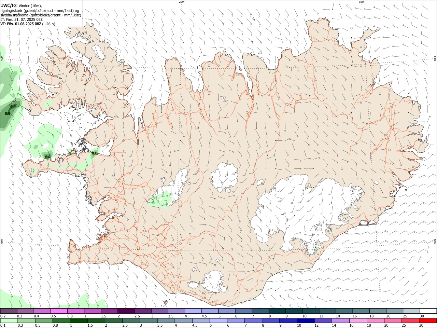Screen dimensions: 437x328
Task: Click the upper legend swatch labeled 14
Action: tap(344, 311)
